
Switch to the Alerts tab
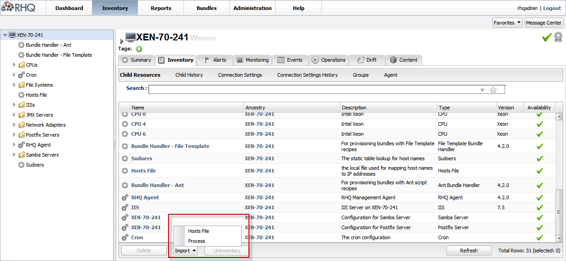point(215,60)
